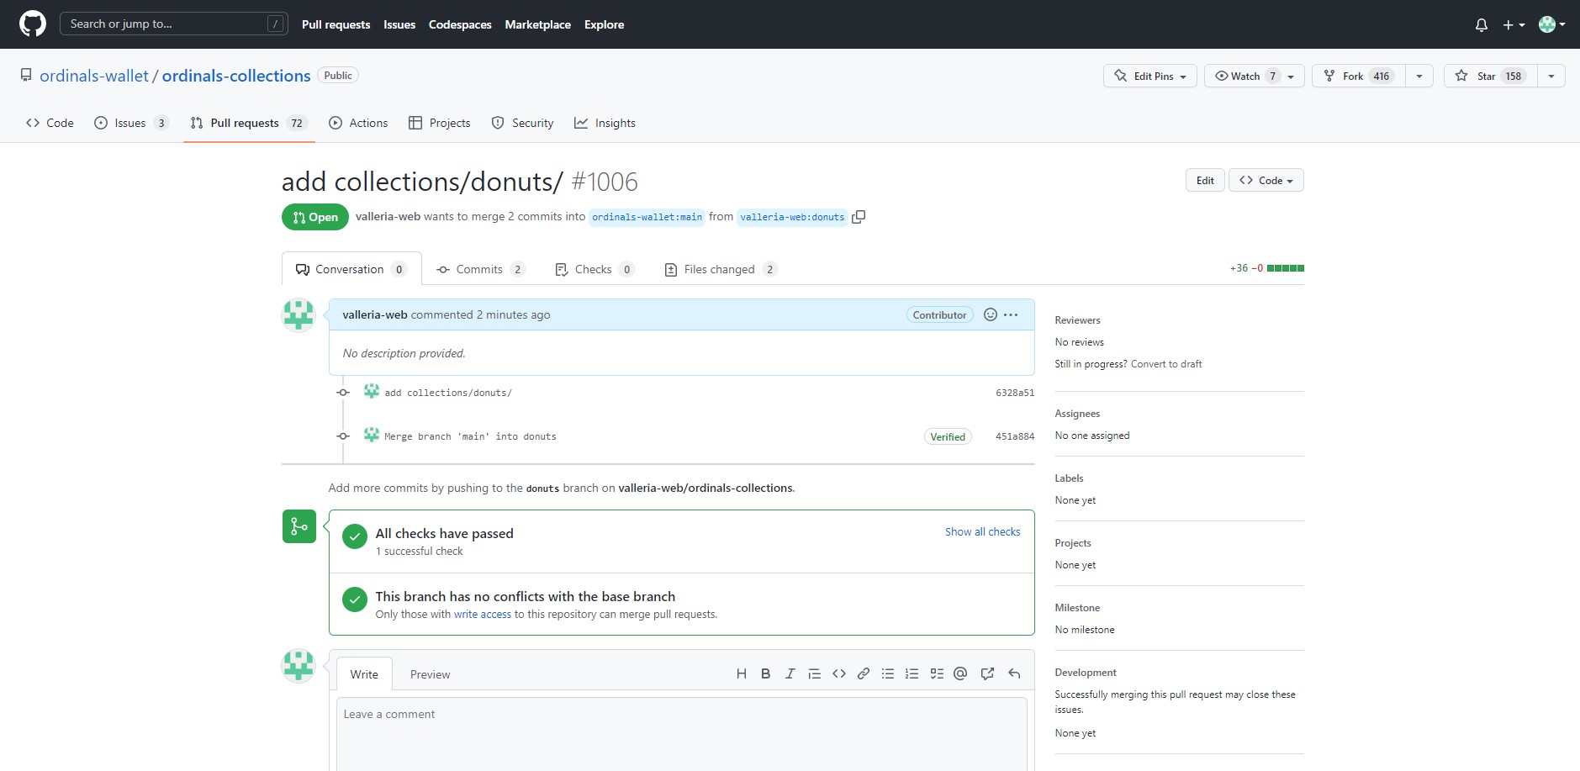Open the comment's three-dot options menu
Screen dimensions: 1580x771
coord(1011,314)
